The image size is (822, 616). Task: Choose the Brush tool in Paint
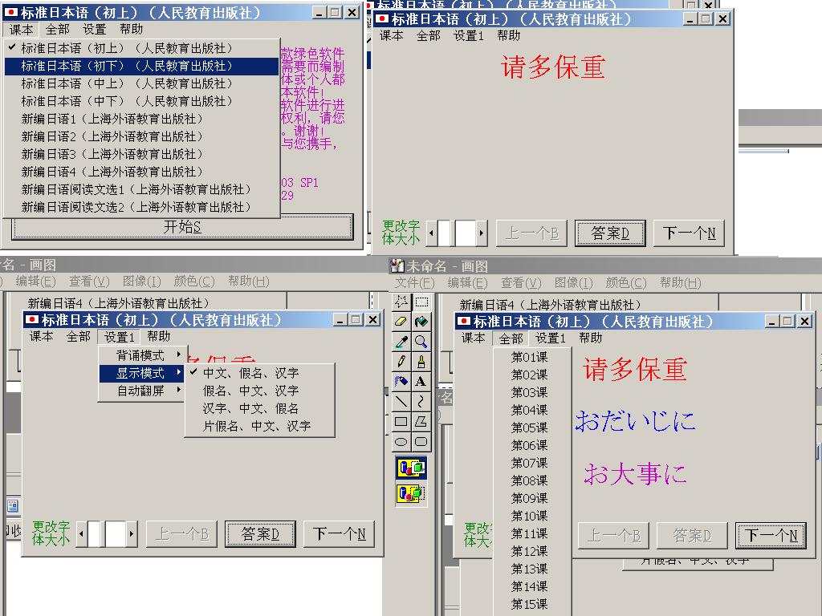tap(421, 362)
